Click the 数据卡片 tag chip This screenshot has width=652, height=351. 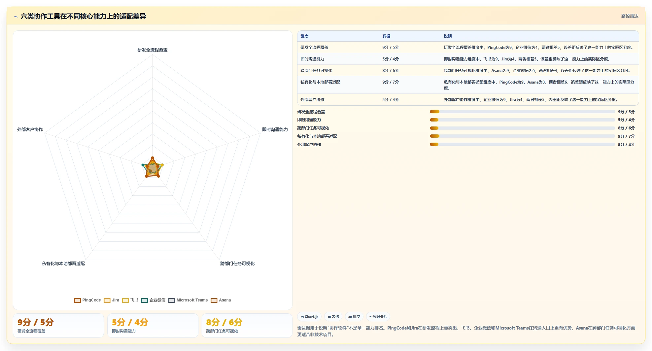coord(378,317)
